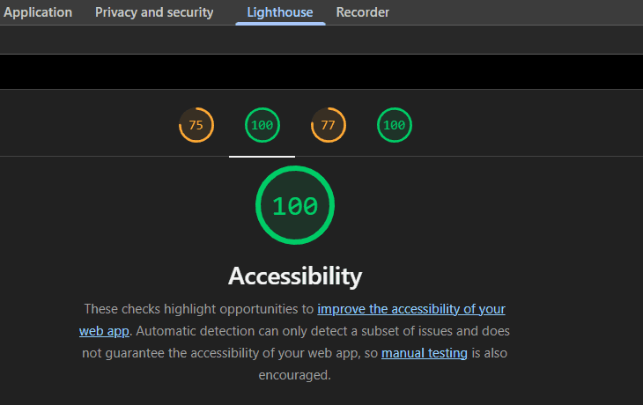643x405 pixels.
Task: Select the green 100 gauge beside the 75 gauge
Action: tap(262, 125)
